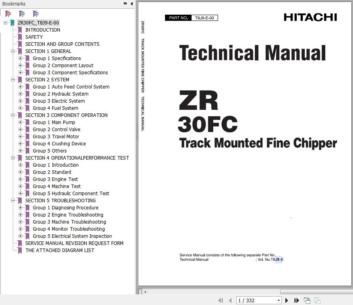Collapse SECTION 1 GENERAL
The image size is (353, 305).
coord(13,51)
